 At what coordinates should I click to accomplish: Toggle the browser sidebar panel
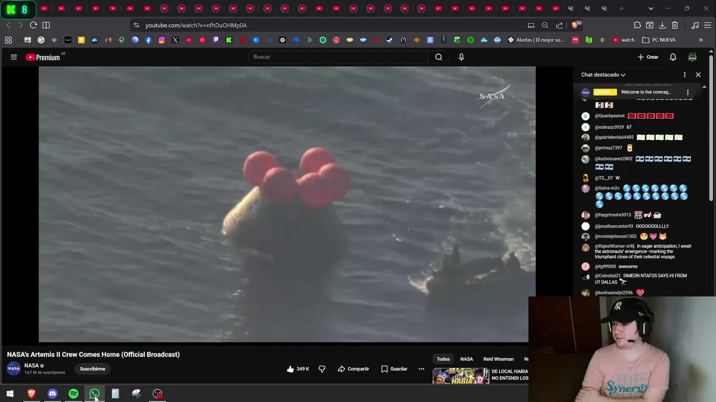pos(46,25)
